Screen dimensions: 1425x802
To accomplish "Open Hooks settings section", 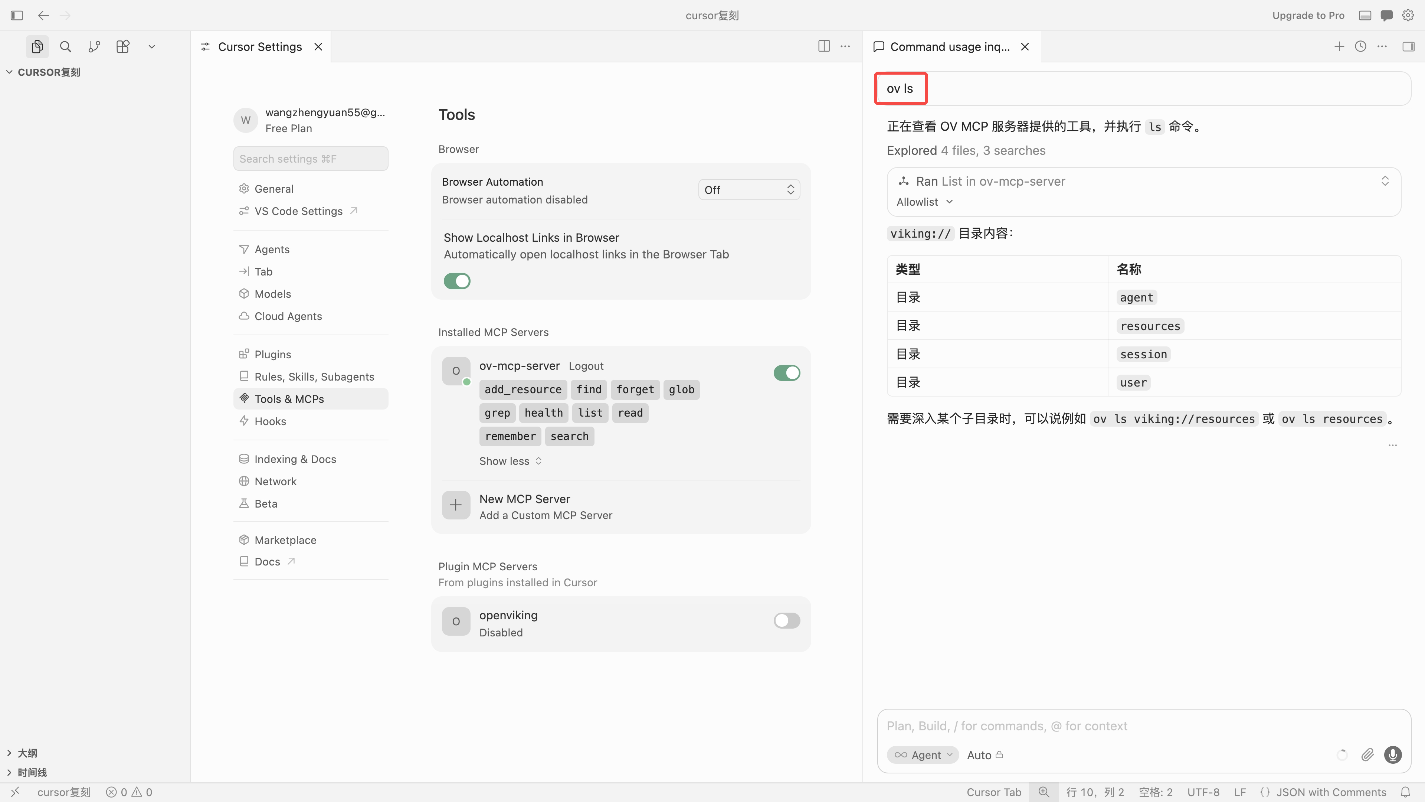I will pos(310,421).
